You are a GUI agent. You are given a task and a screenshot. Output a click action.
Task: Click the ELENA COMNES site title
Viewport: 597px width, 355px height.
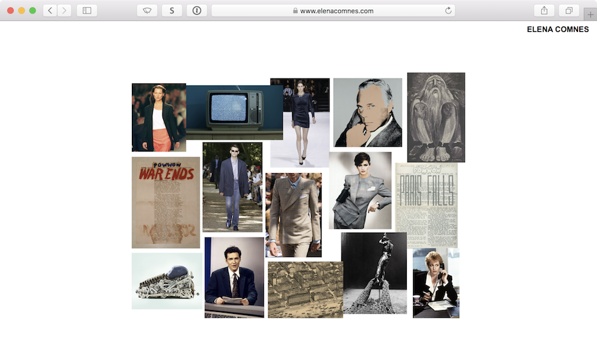point(557,29)
